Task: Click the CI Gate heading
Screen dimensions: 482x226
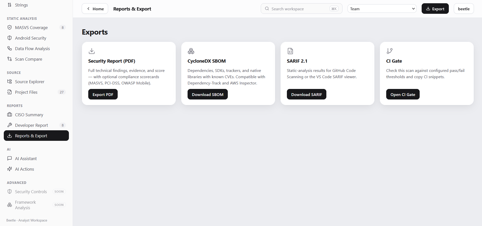Action: (x=394, y=61)
